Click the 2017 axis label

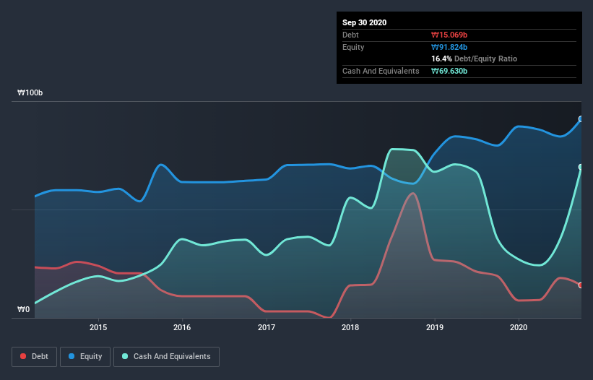(x=267, y=327)
